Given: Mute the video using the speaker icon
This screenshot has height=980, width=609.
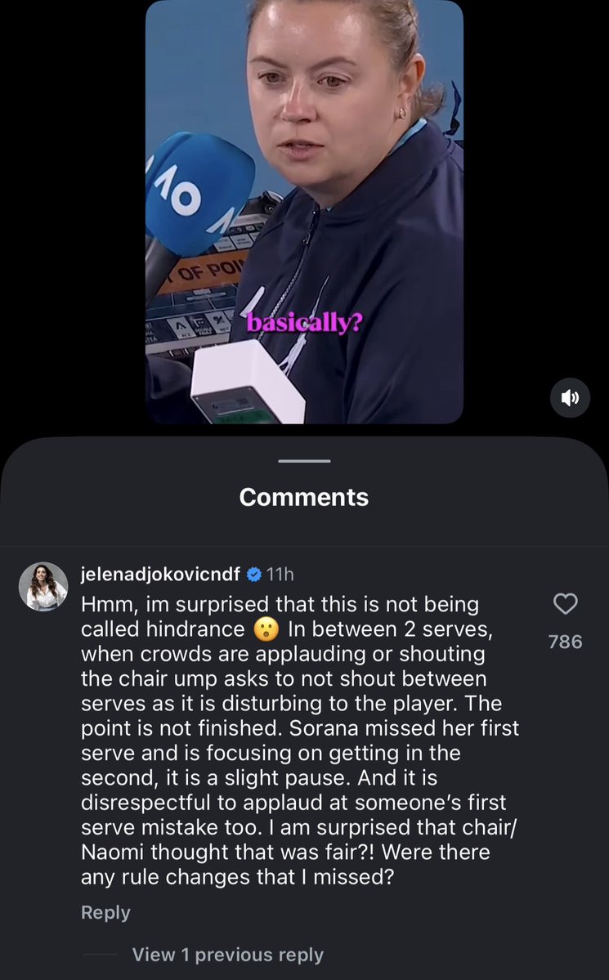Looking at the screenshot, I should [x=570, y=397].
